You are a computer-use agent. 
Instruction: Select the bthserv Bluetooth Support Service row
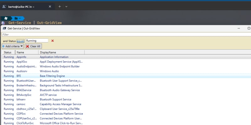point(47,99)
